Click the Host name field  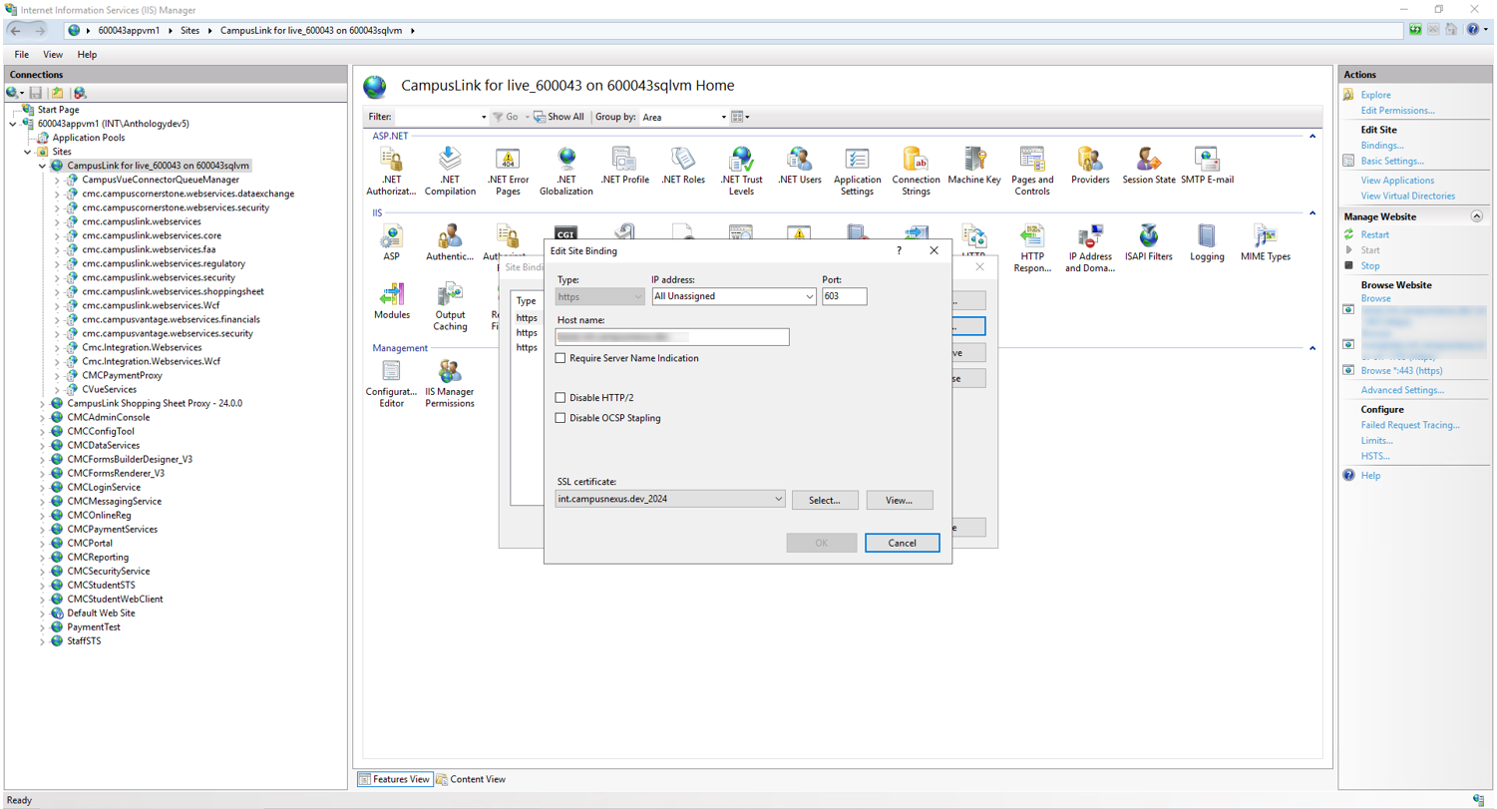point(672,337)
